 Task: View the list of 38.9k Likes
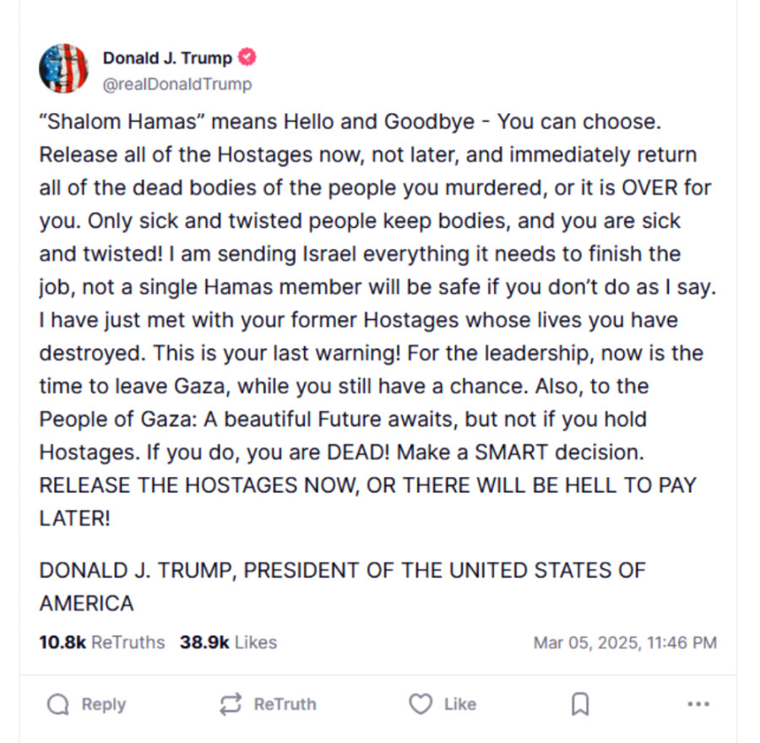coord(229,643)
